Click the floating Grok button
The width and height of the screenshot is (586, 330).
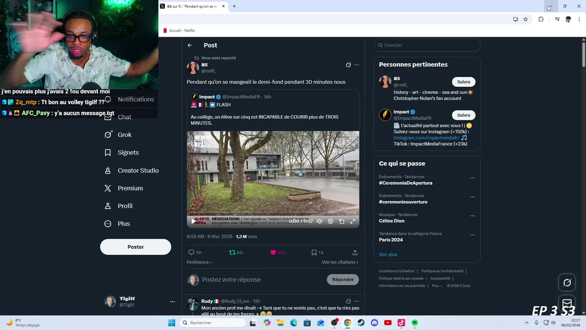click(567, 282)
